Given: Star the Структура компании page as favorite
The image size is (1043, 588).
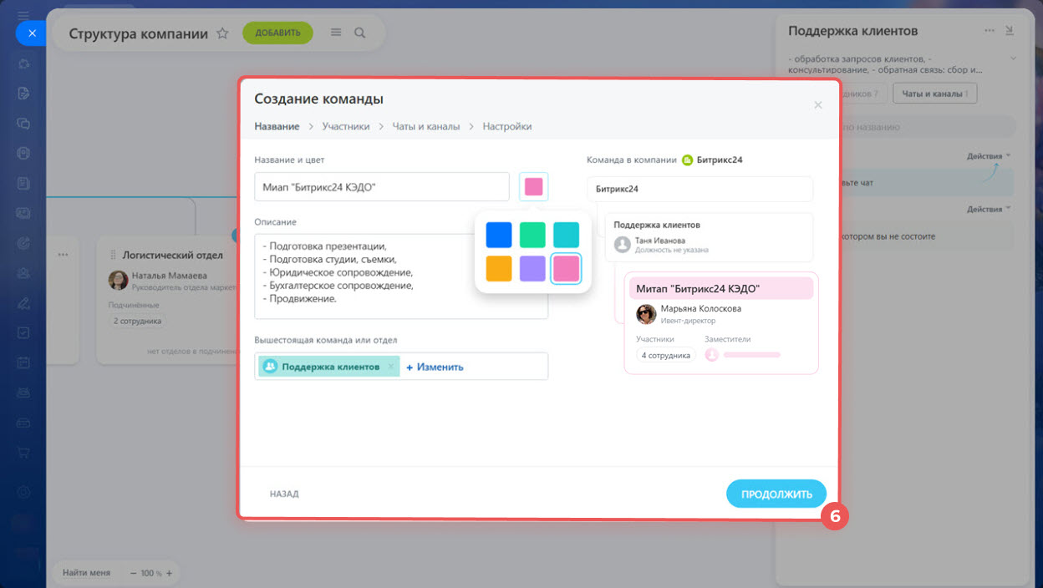Looking at the screenshot, I should pos(222,33).
